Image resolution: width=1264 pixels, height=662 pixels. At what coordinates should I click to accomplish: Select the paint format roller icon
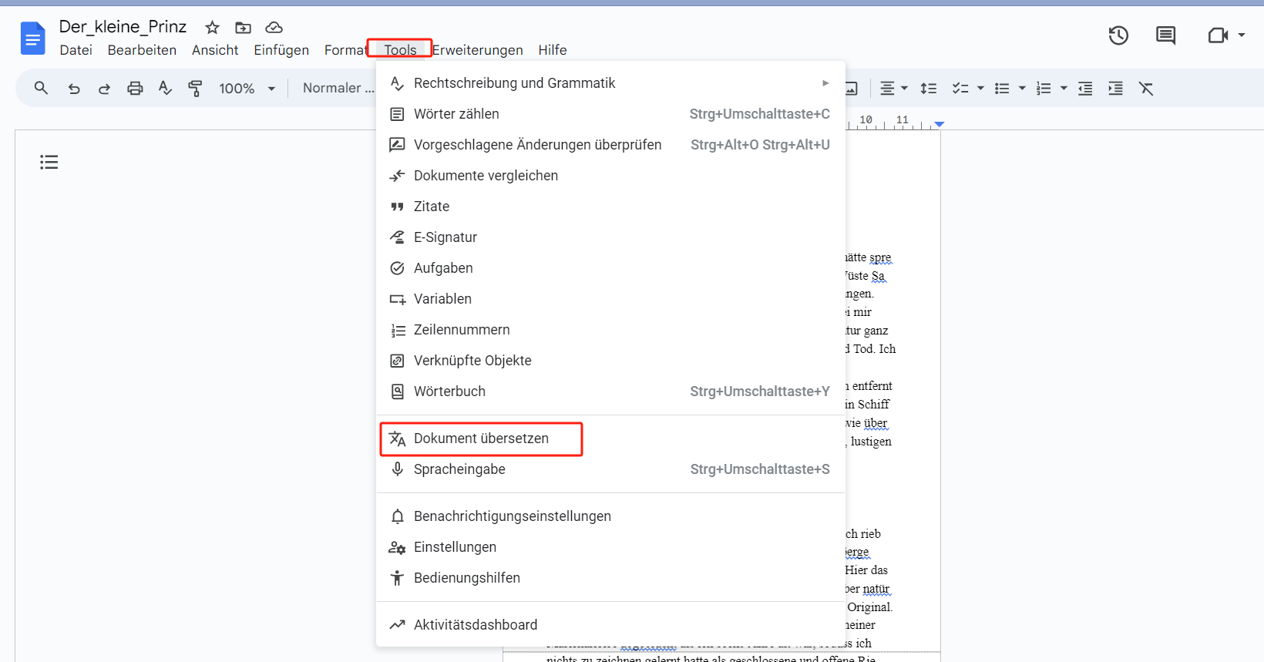coord(195,89)
